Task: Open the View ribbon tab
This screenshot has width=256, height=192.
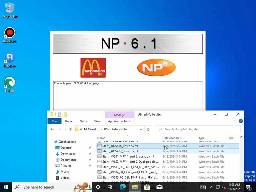Action: click(97, 121)
